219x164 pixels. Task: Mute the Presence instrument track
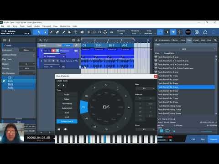[45, 51]
